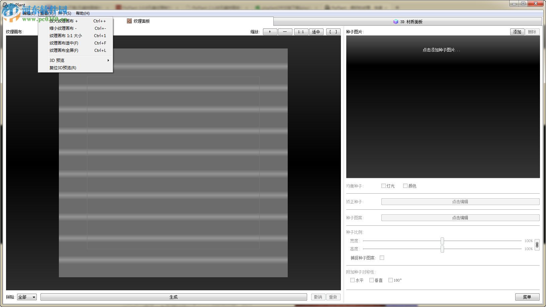This screenshot has width=546, height=307.
Task: Click the 点击添加种子图片 seed image area
Action: pos(443,107)
